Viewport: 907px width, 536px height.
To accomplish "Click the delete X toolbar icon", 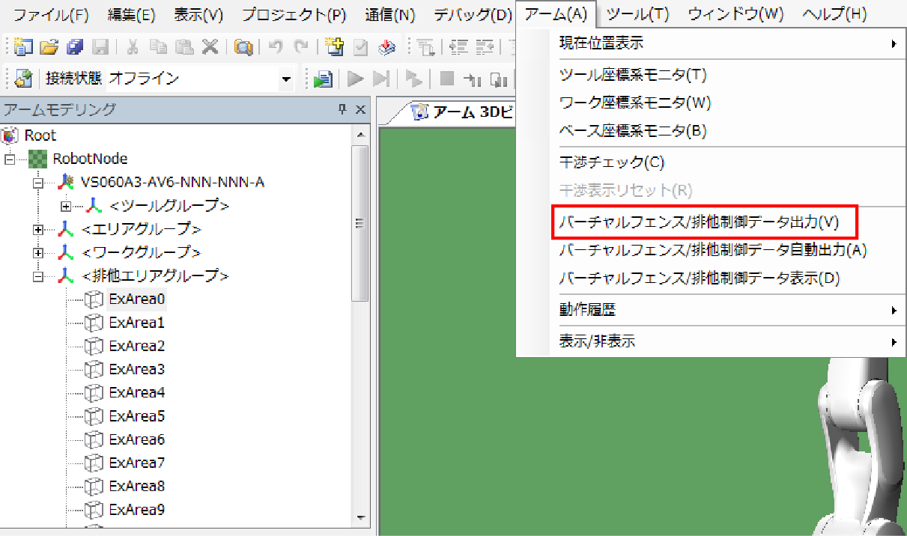I will point(210,47).
